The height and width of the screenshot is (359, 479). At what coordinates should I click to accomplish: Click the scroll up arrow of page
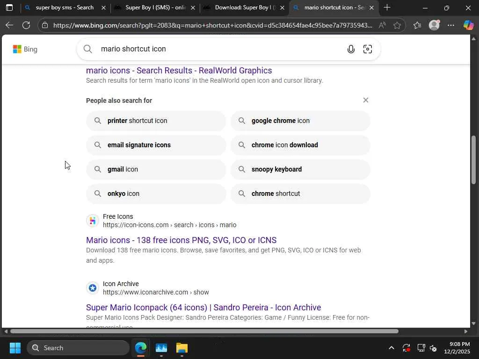[473, 39]
